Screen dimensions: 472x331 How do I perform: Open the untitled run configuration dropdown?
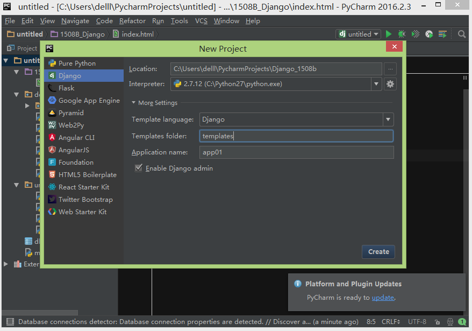[358, 34]
